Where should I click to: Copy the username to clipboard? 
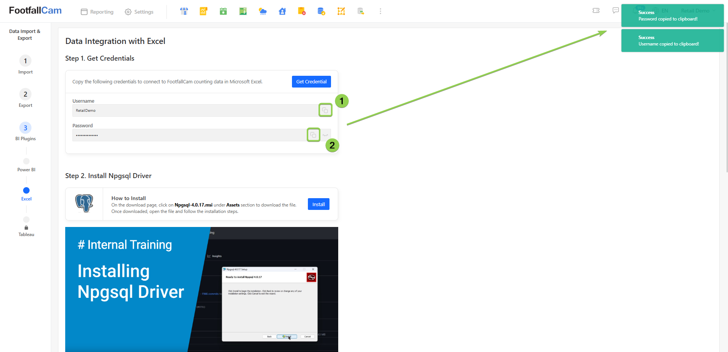(x=325, y=110)
